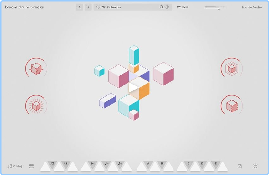Click the white triangle key between A and B
The width and height of the screenshot is (269, 175).
155,167
